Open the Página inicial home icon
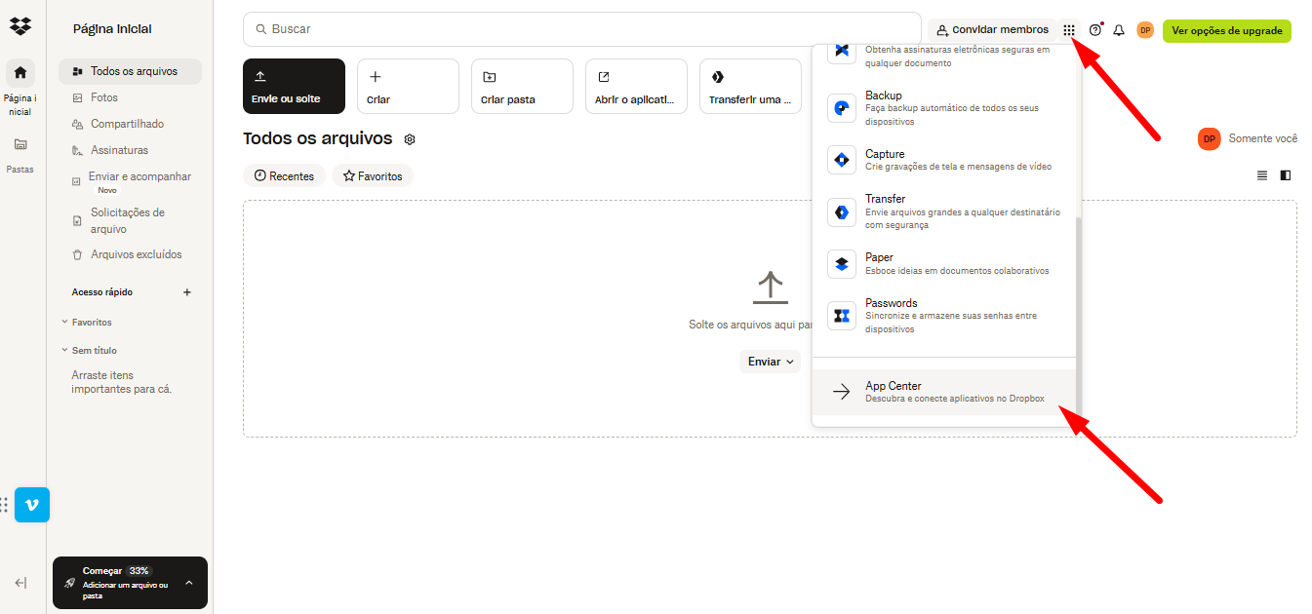The image size is (1312, 614). pos(20,72)
